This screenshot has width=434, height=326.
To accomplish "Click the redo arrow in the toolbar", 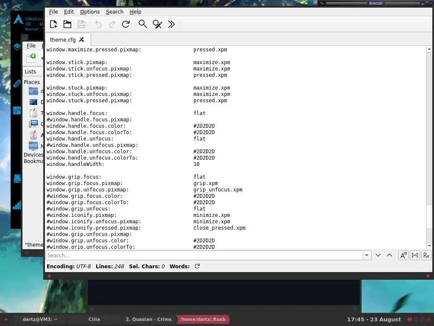I will pos(112,24).
